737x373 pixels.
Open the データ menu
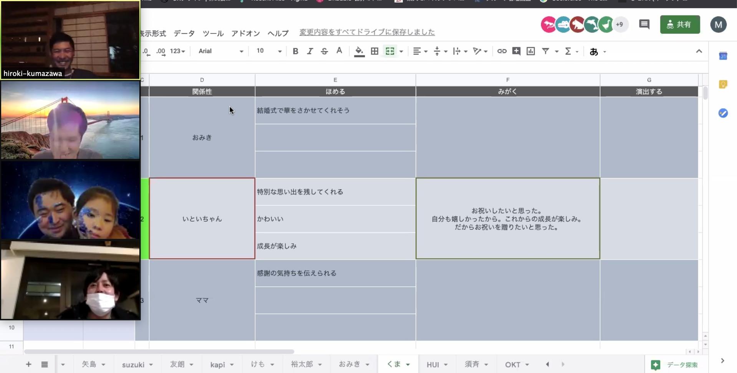pos(184,33)
